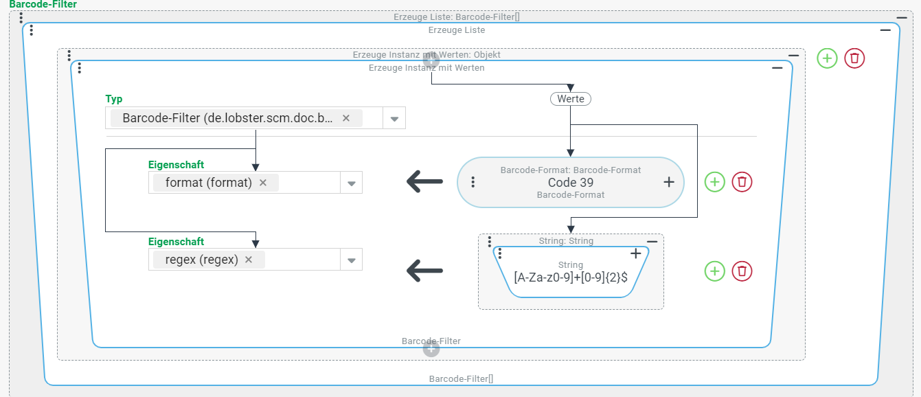Open the regex Eigenschaft dropdown
Screen dimensions: 921x397
point(351,260)
